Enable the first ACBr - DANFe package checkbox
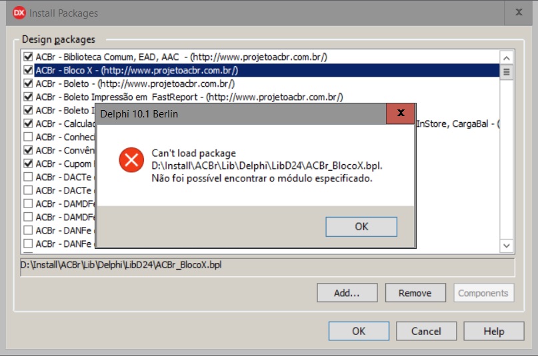The height and width of the screenshot is (357, 538). (28, 230)
